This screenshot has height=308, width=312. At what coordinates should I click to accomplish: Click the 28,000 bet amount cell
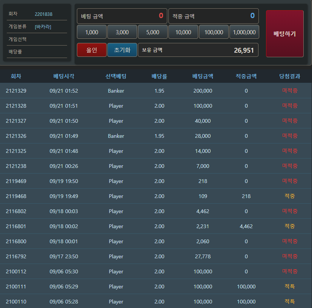click(x=203, y=136)
